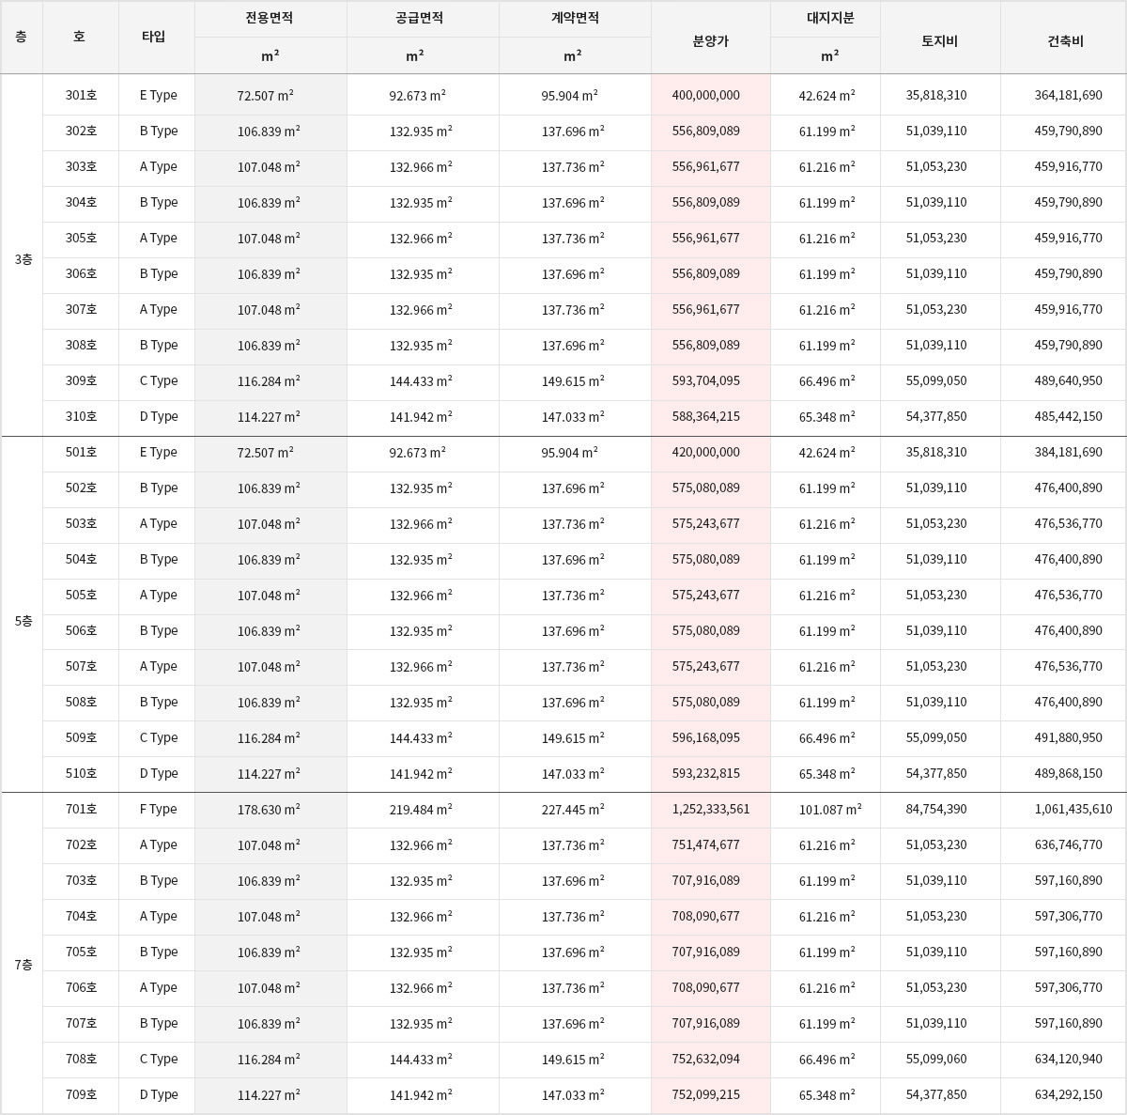Click the 1,252,333,561 sale price cell
This screenshot has width=1127, height=1115.
711,809
